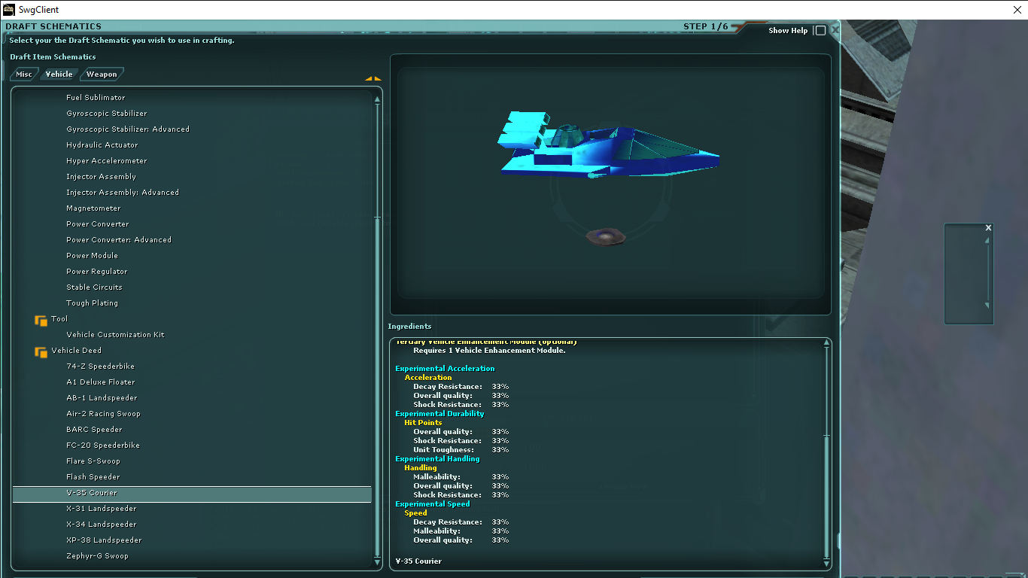Select AB-1 Landspeeder schematic
1028x578 pixels.
pos(102,398)
